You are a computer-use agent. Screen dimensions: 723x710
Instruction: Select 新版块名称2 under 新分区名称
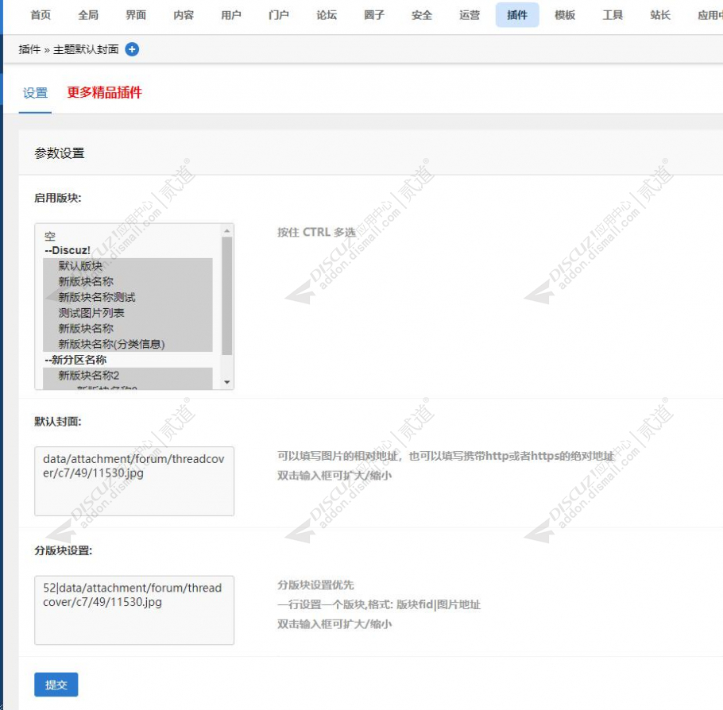(x=88, y=375)
